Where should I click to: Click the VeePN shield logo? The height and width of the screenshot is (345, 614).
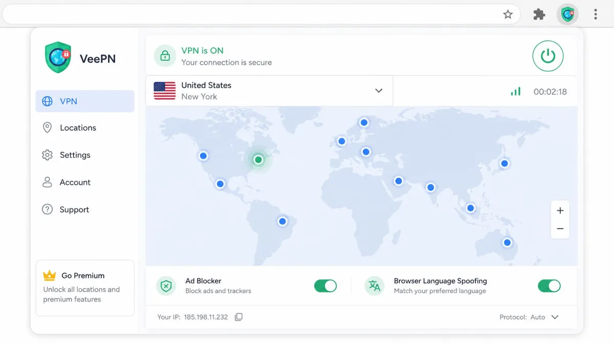point(58,58)
